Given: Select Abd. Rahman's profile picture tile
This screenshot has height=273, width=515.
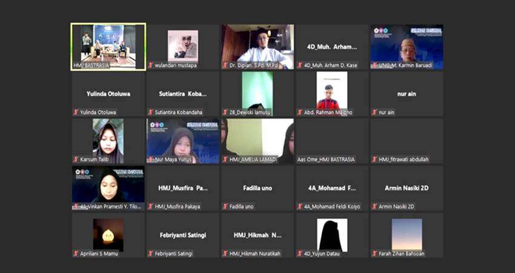Looking at the screenshot, I should coord(331,91).
